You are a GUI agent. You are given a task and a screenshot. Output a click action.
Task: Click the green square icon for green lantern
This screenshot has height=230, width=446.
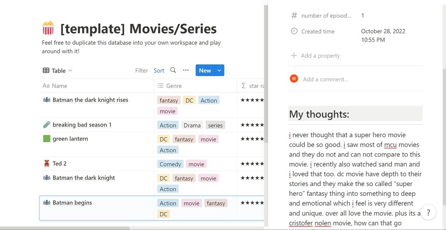pos(47,139)
